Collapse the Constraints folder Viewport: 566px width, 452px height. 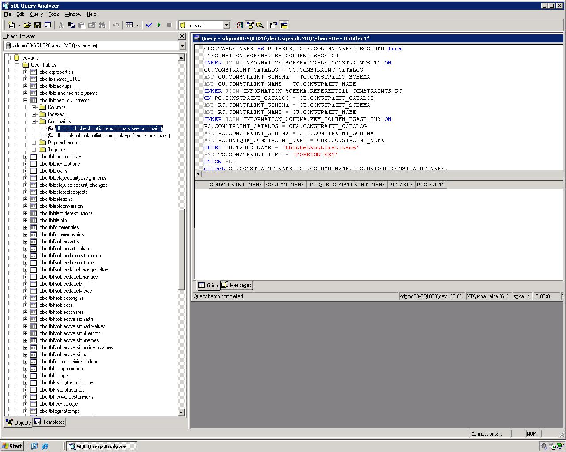click(x=34, y=121)
